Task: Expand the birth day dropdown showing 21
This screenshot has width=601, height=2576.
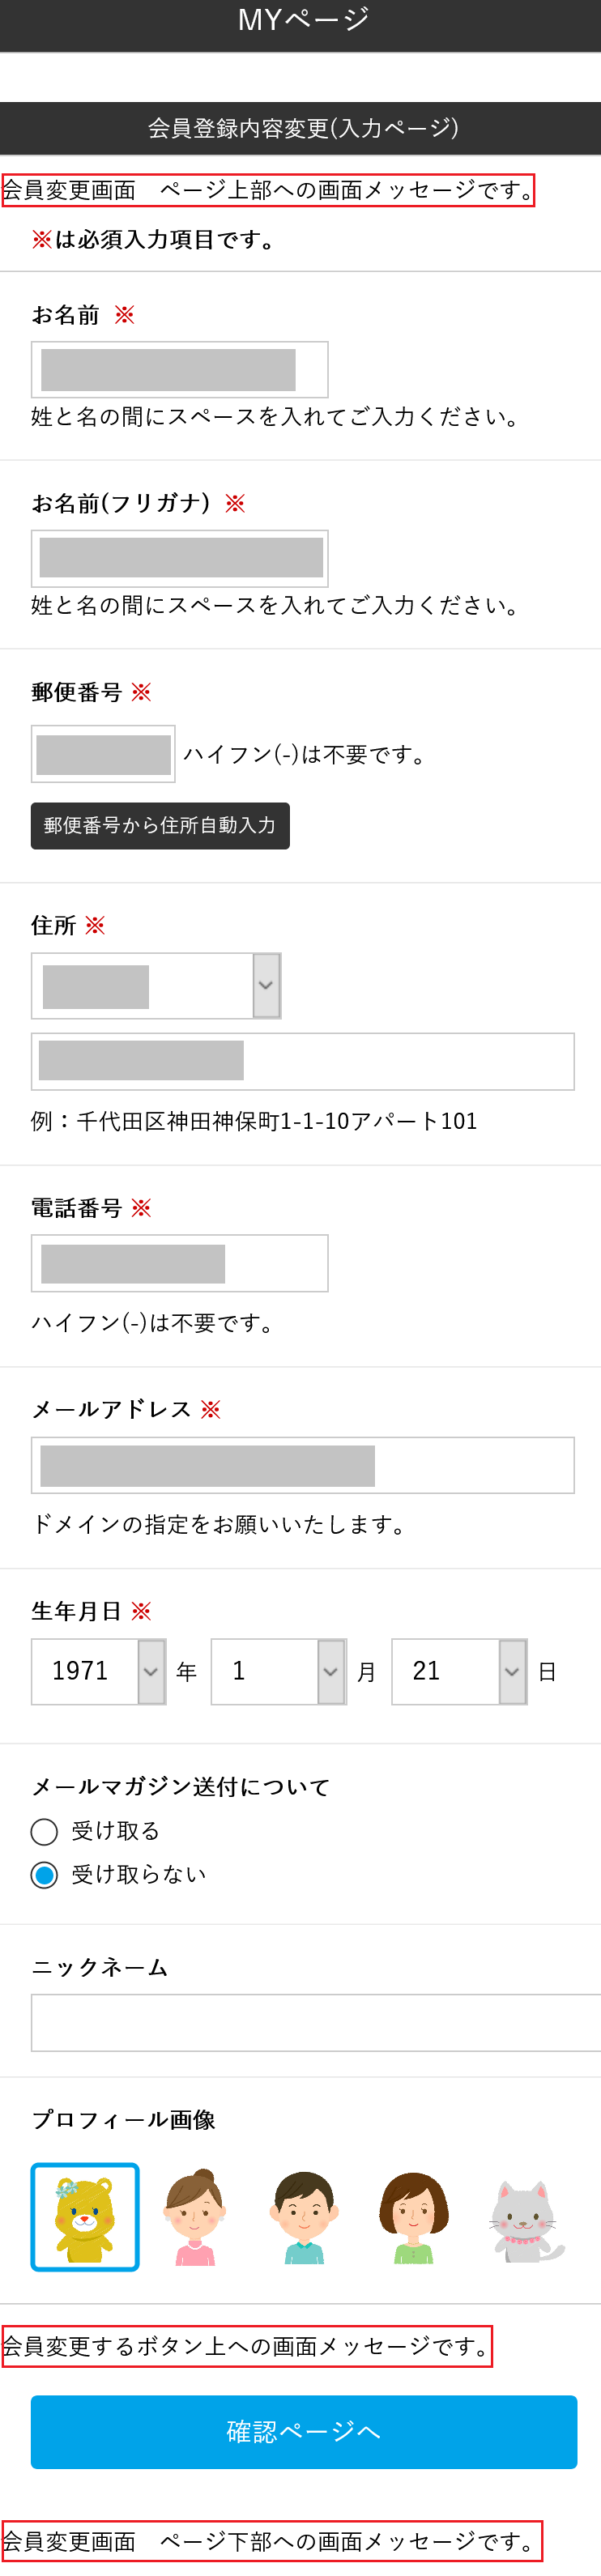Action: 458,1671
